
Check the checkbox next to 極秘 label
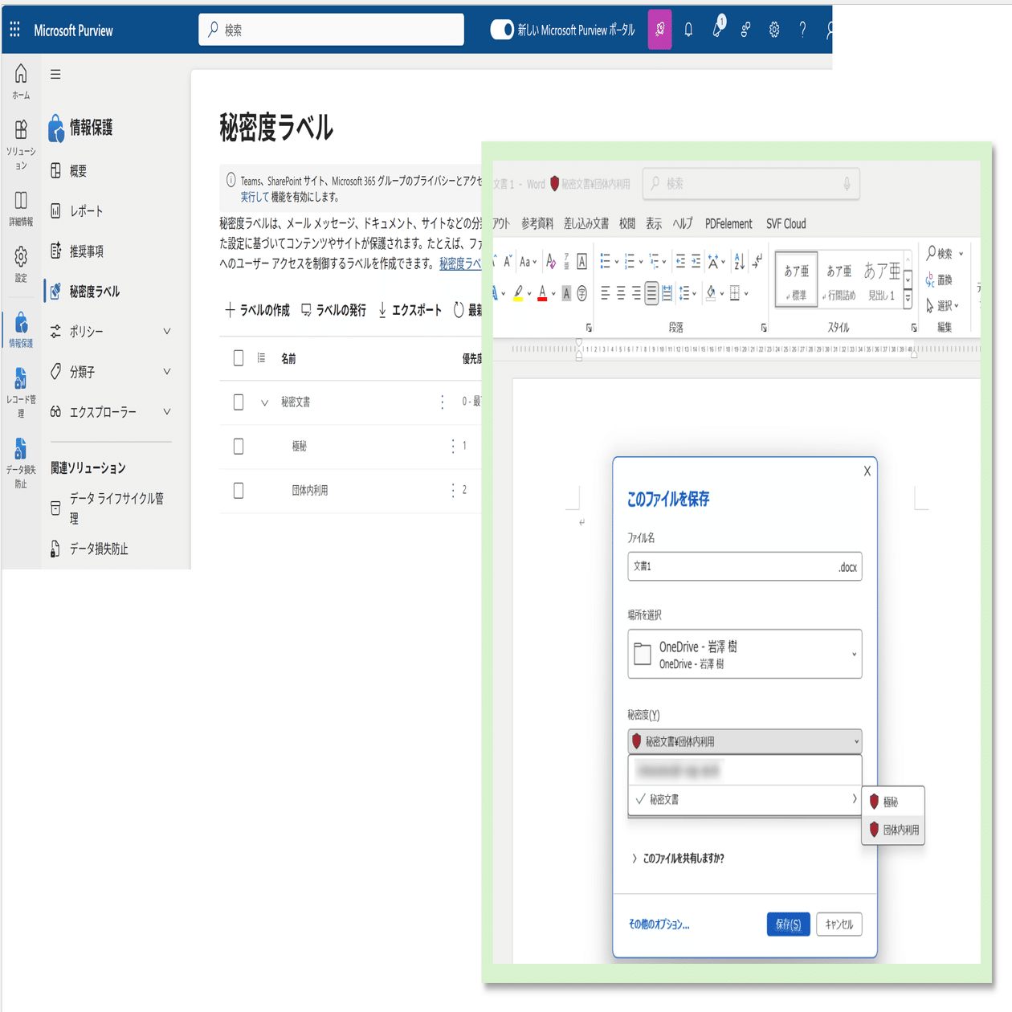(x=238, y=446)
